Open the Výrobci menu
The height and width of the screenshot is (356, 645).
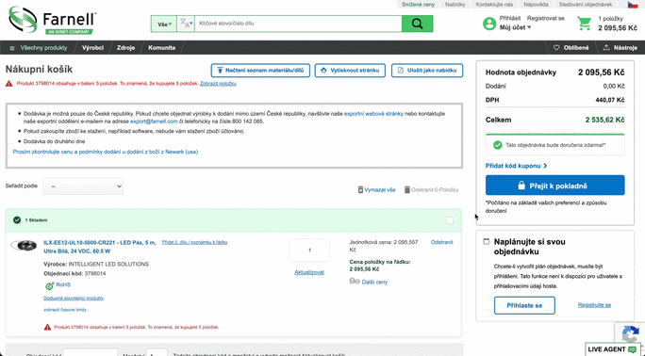[x=92, y=48]
